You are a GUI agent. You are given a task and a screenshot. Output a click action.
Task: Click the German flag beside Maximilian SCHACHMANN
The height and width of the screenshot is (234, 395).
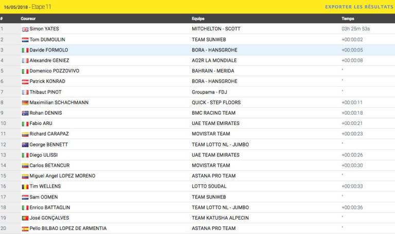point(25,103)
